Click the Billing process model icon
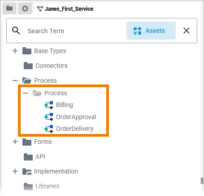 pos(49,105)
